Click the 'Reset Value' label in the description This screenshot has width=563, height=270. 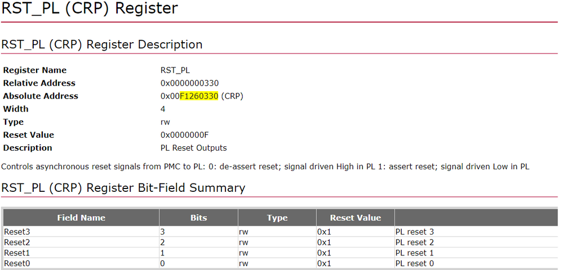tap(29, 135)
